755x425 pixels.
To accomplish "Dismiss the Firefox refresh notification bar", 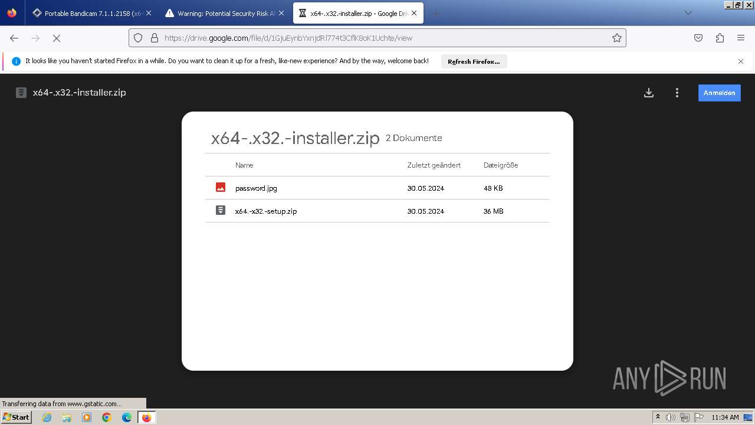I will 741,61.
